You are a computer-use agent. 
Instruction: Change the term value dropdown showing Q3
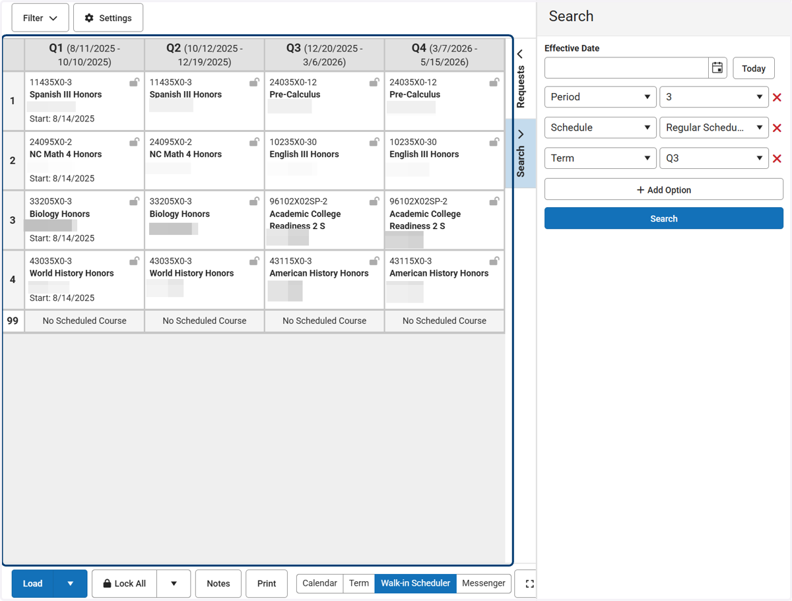[x=714, y=158]
